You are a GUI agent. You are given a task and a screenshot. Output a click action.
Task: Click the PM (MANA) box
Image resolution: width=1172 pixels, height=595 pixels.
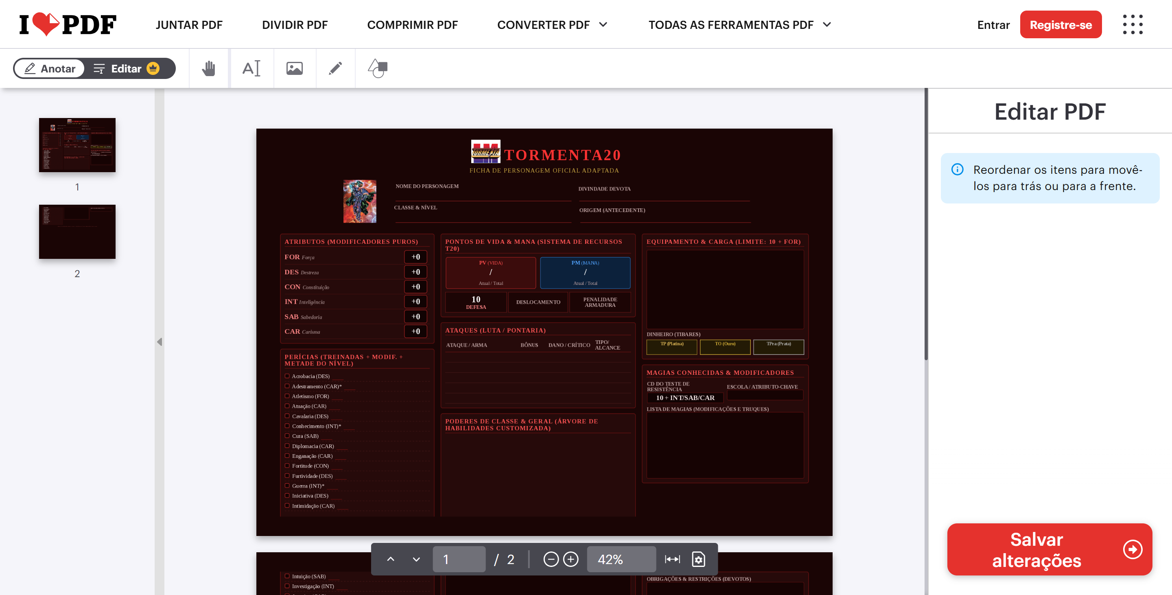585,273
